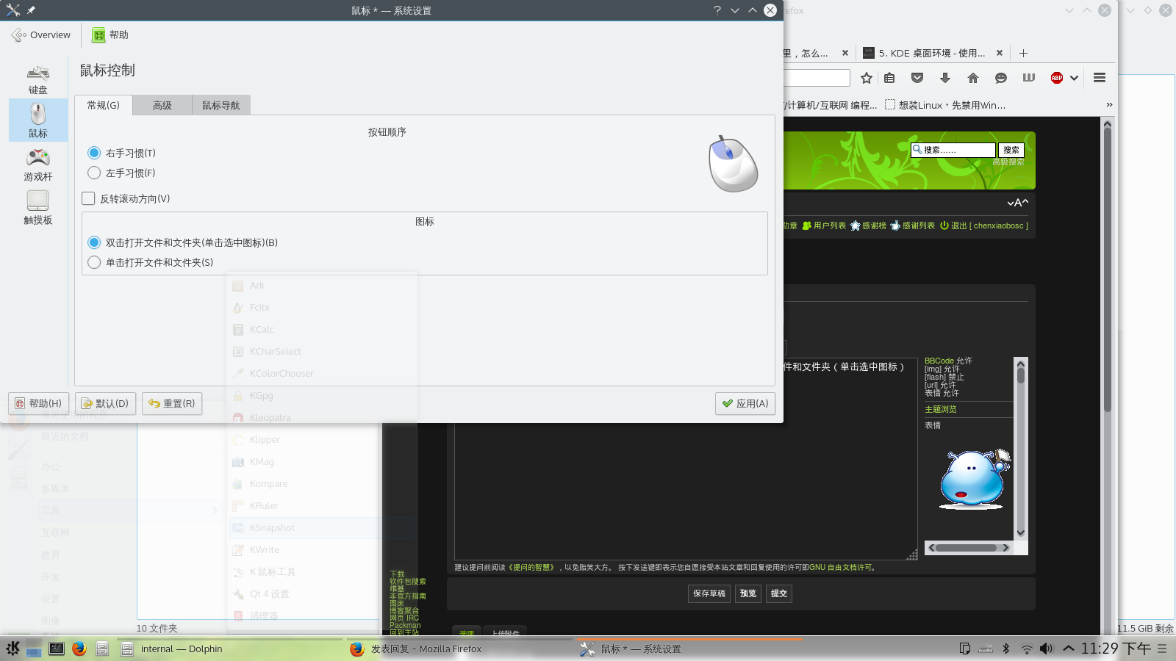Open Firefox Hello chat smiley icon
This screenshot has height=661, width=1176.
[x=1001, y=78]
